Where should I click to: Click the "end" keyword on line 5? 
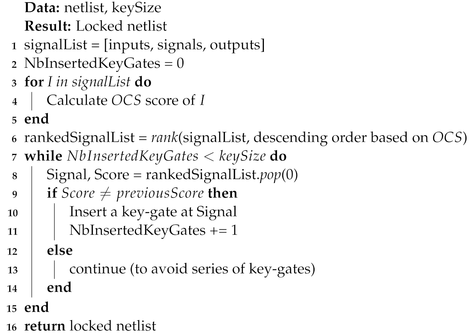(36, 119)
